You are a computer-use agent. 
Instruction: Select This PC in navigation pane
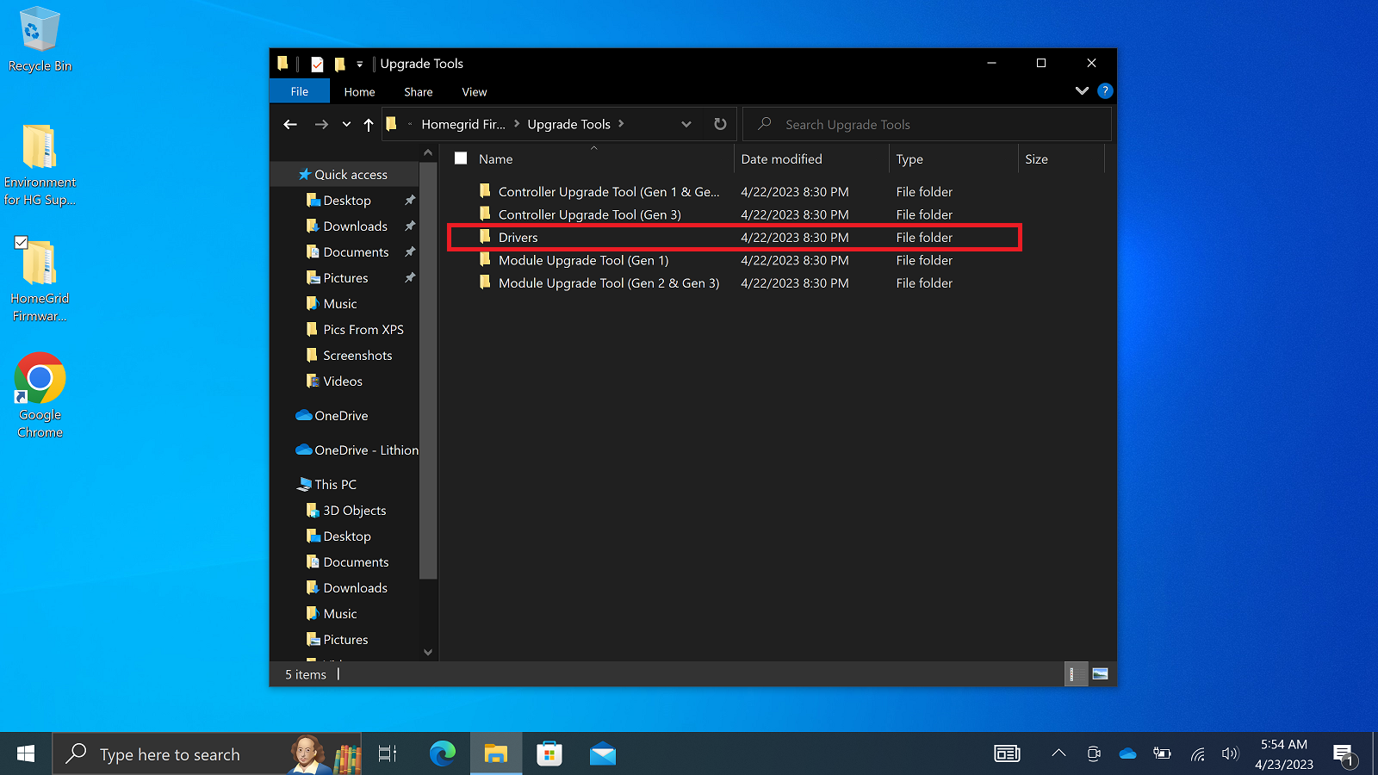(x=335, y=485)
